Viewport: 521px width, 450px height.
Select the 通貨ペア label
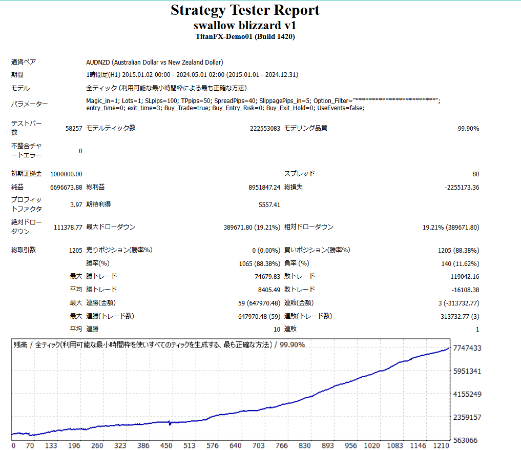23,62
